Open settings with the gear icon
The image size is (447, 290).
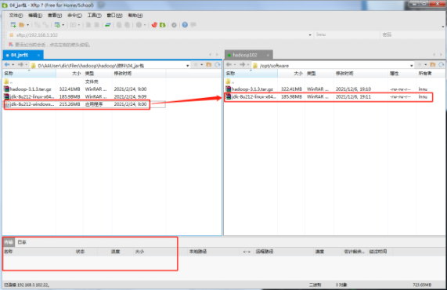tap(174, 25)
